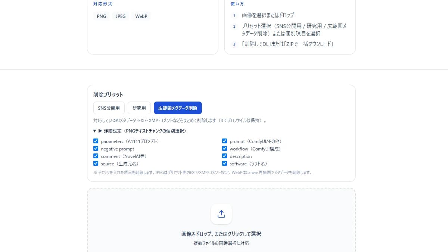Select the 広範囲メタデータ削除 preset

coord(178,108)
